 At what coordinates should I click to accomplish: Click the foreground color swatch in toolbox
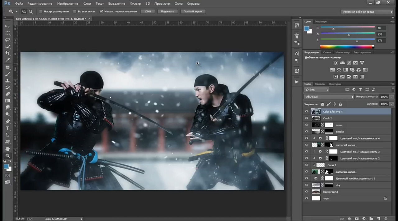tap(6, 166)
